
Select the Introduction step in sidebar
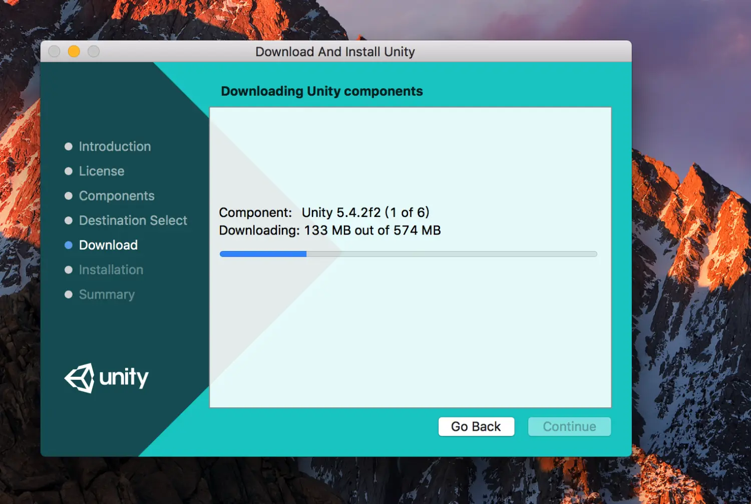pyautogui.click(x=108, y=146)
